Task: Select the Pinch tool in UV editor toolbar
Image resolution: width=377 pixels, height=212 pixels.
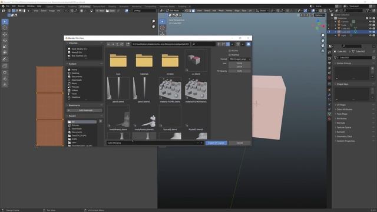Action: [5, 85]
